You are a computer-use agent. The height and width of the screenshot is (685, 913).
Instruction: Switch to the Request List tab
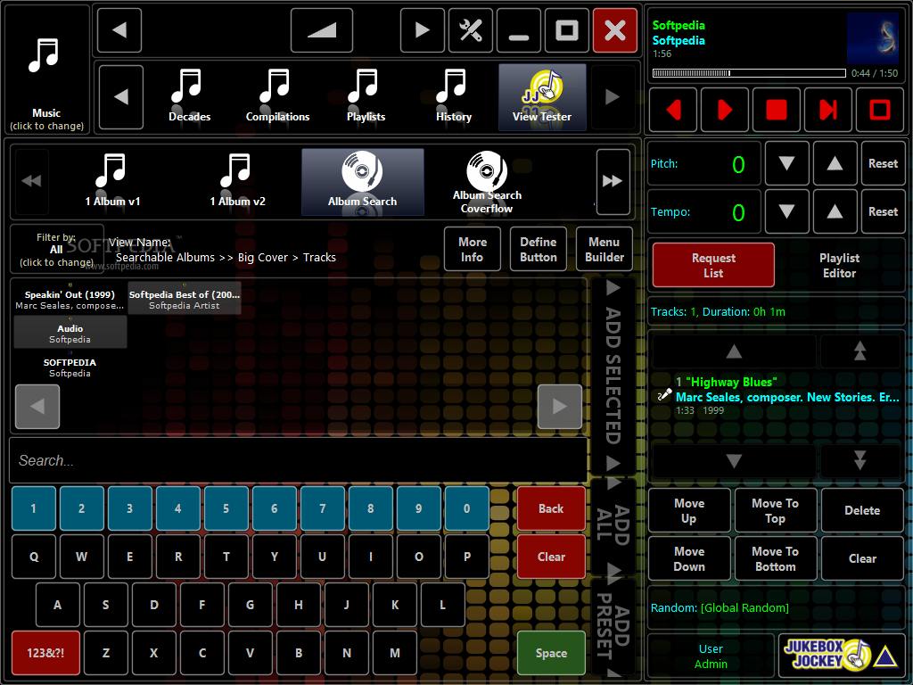pos(713,265)
